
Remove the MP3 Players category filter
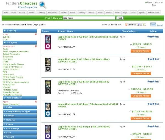pos(36,46)
